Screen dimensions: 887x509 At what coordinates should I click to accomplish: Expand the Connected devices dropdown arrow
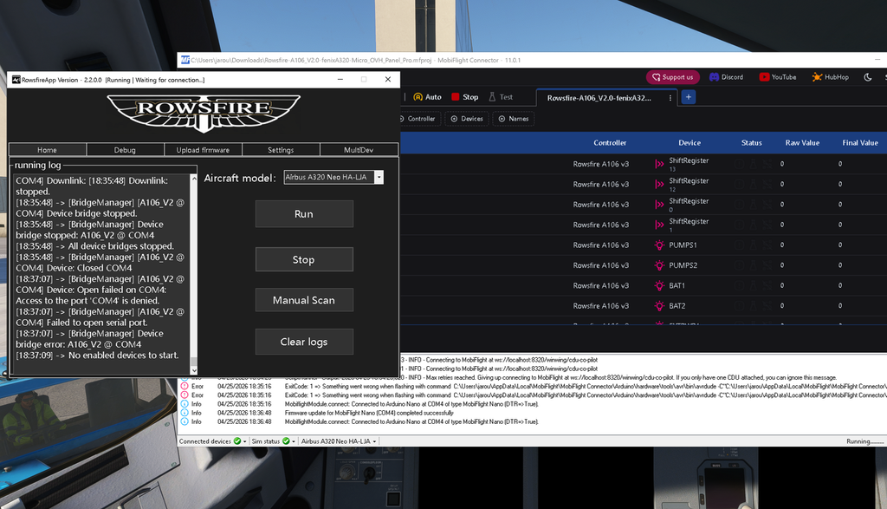(x=245, y=441)
